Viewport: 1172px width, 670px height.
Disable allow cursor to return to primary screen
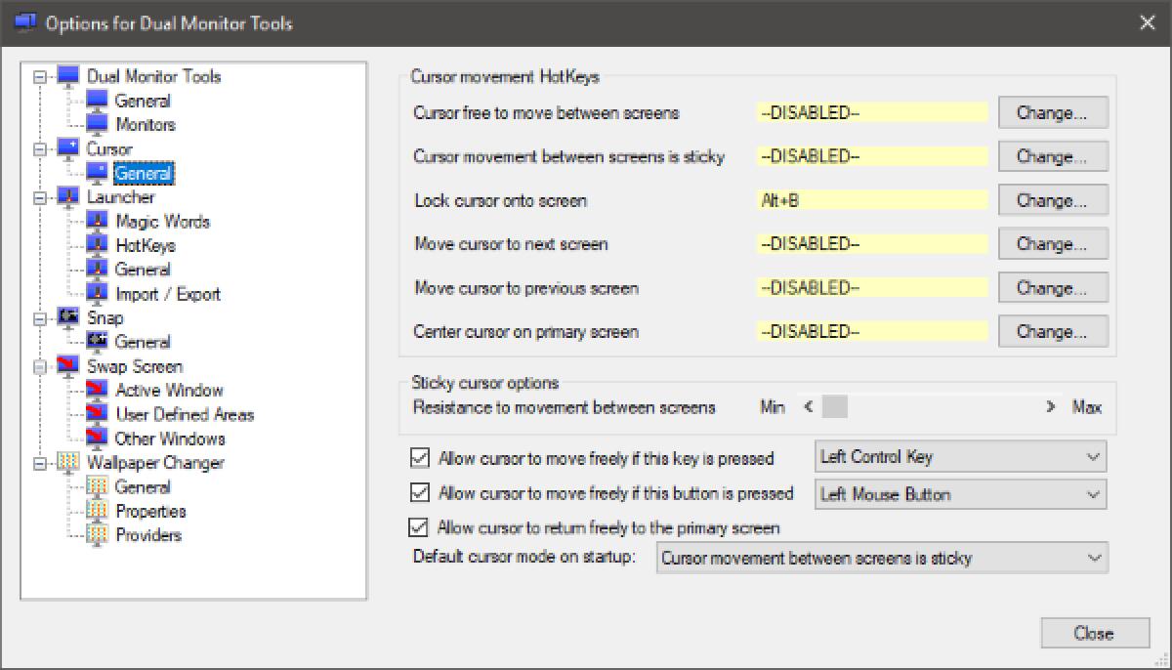click(421, 527)
